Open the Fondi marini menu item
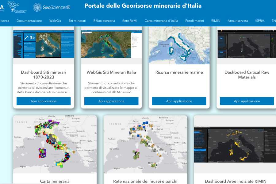This screenshot has height=184, width=276. (x=194, y=21)
